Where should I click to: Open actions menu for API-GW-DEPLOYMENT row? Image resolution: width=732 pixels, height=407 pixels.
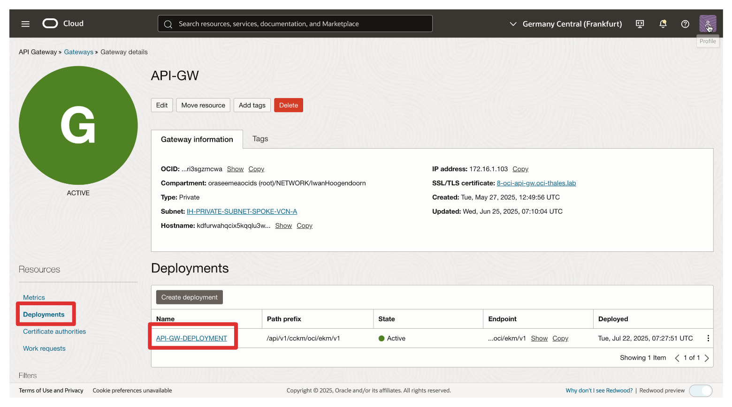(x=708, y=338)
